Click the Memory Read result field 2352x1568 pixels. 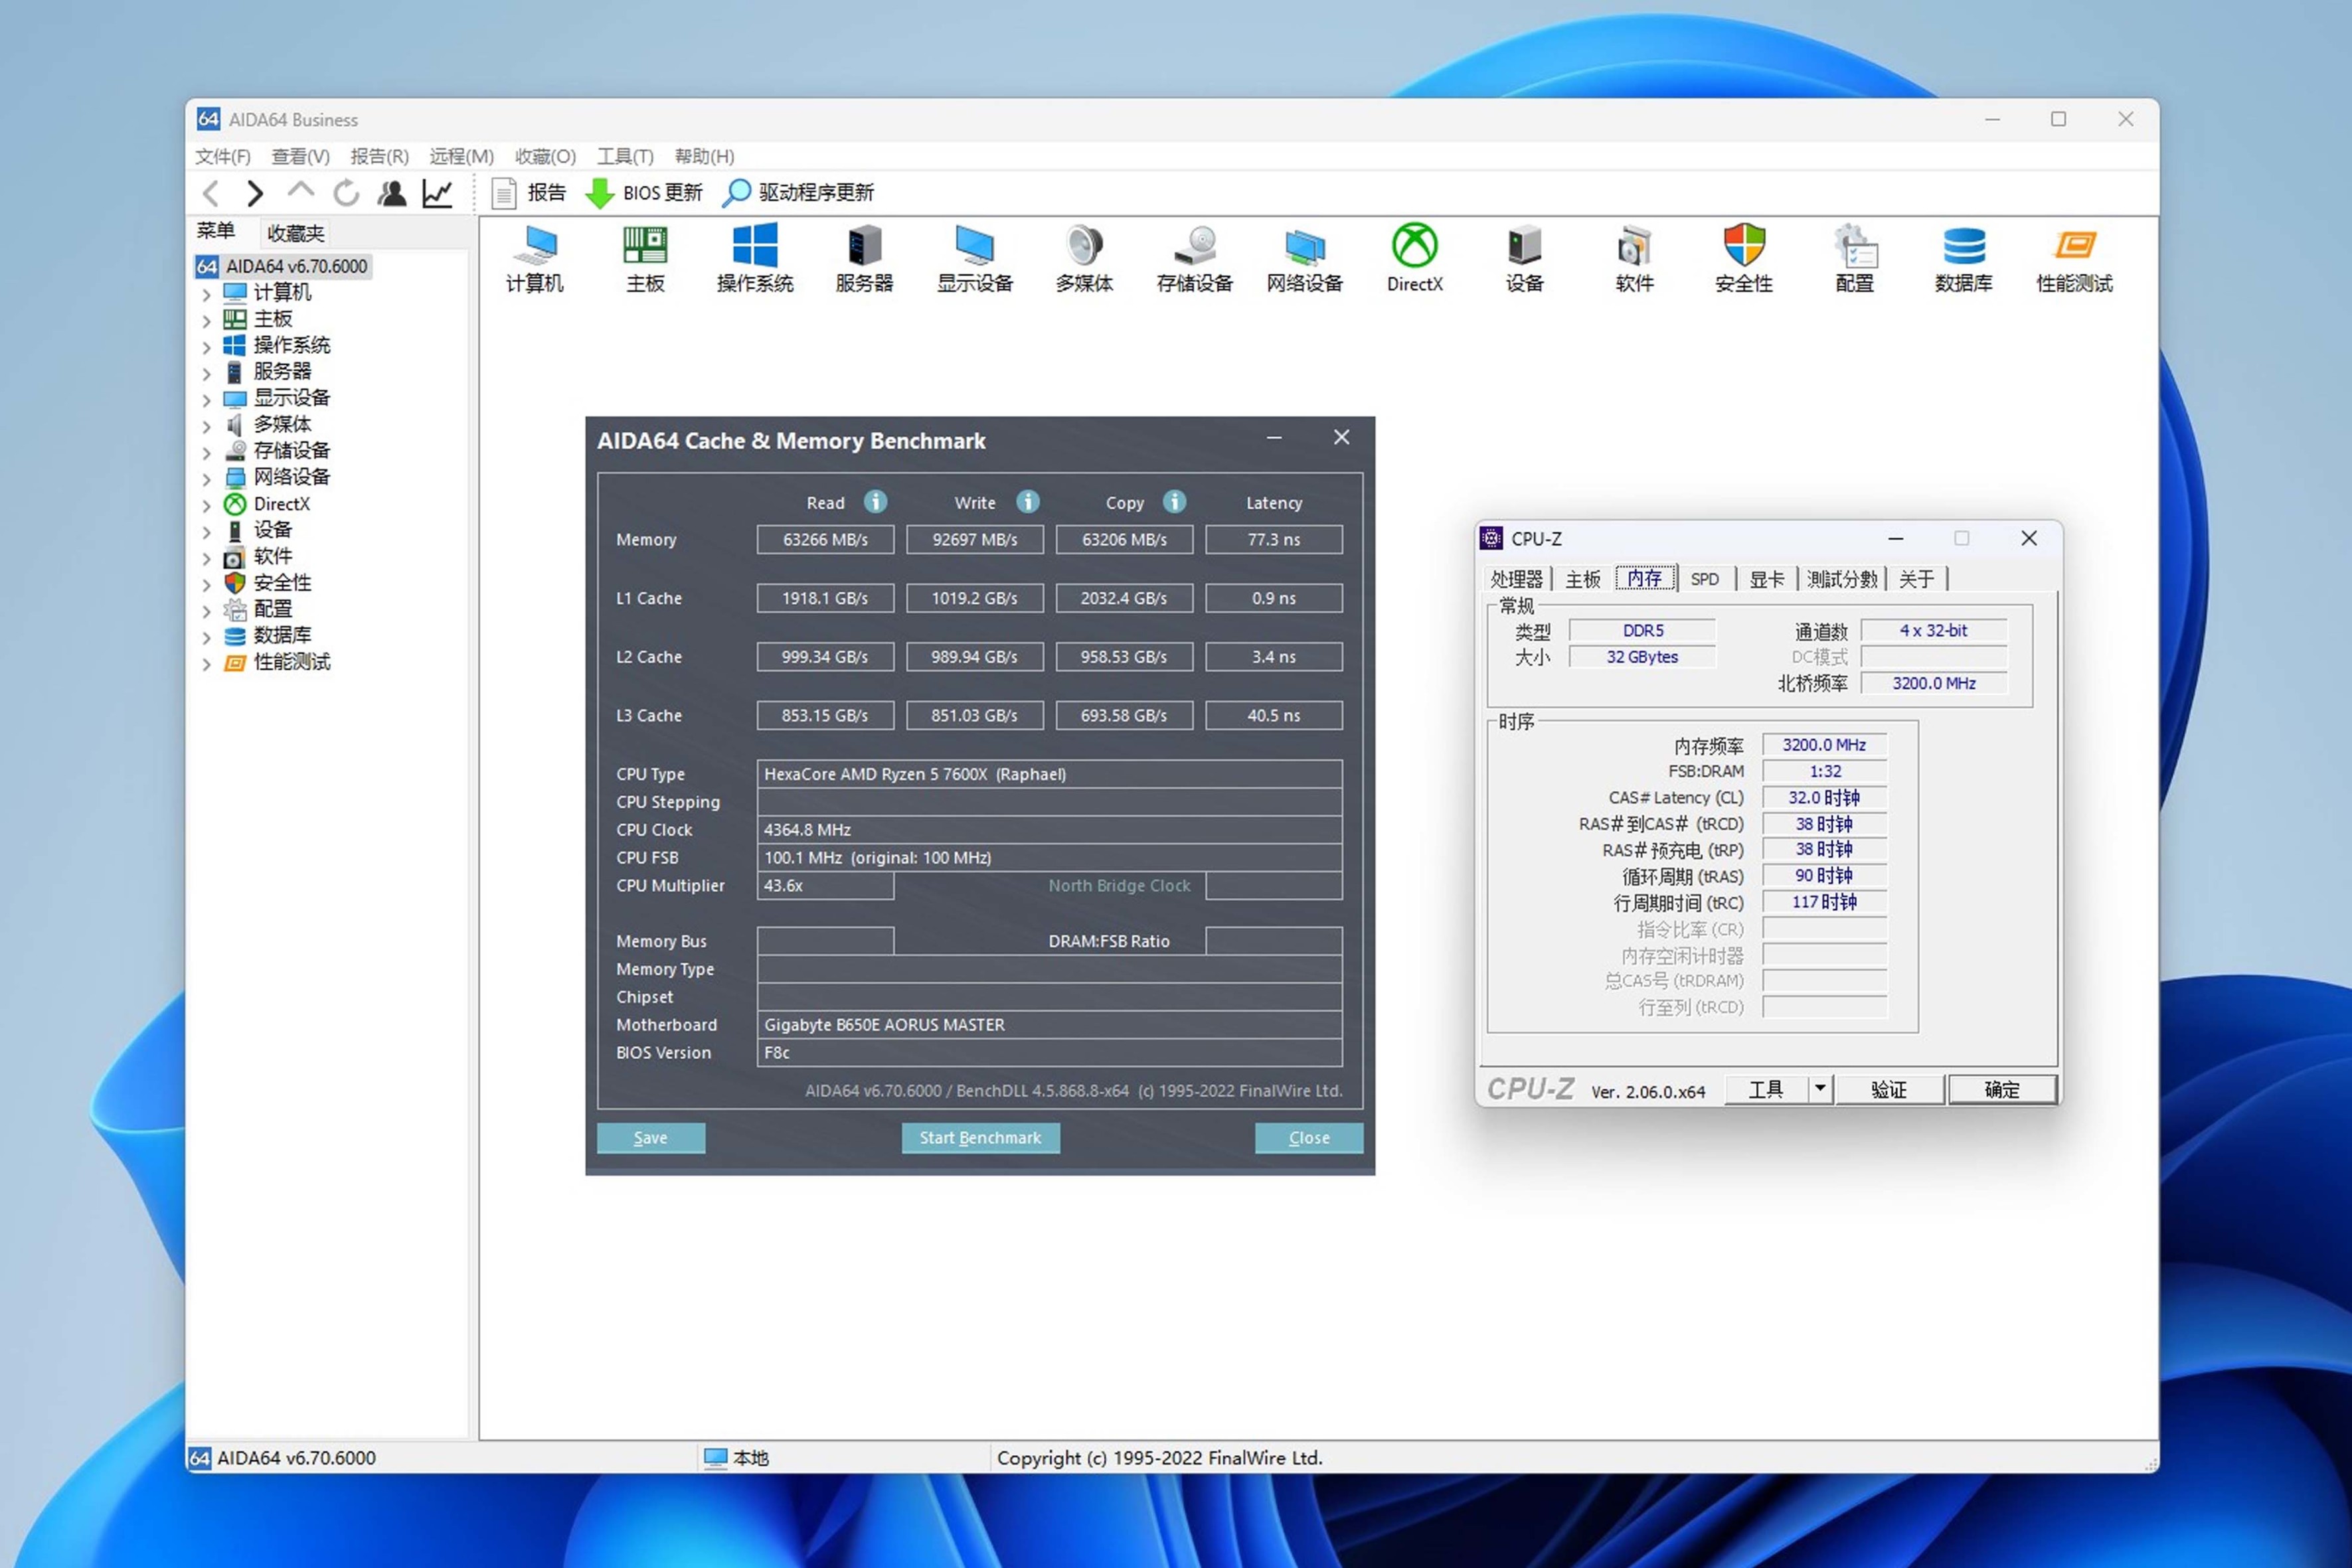click(825, 540)
